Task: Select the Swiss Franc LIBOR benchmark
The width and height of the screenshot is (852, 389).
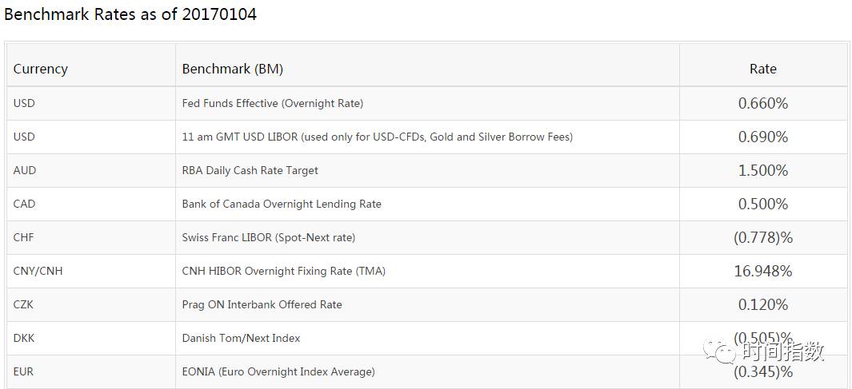Action: [x=268, y=237]
